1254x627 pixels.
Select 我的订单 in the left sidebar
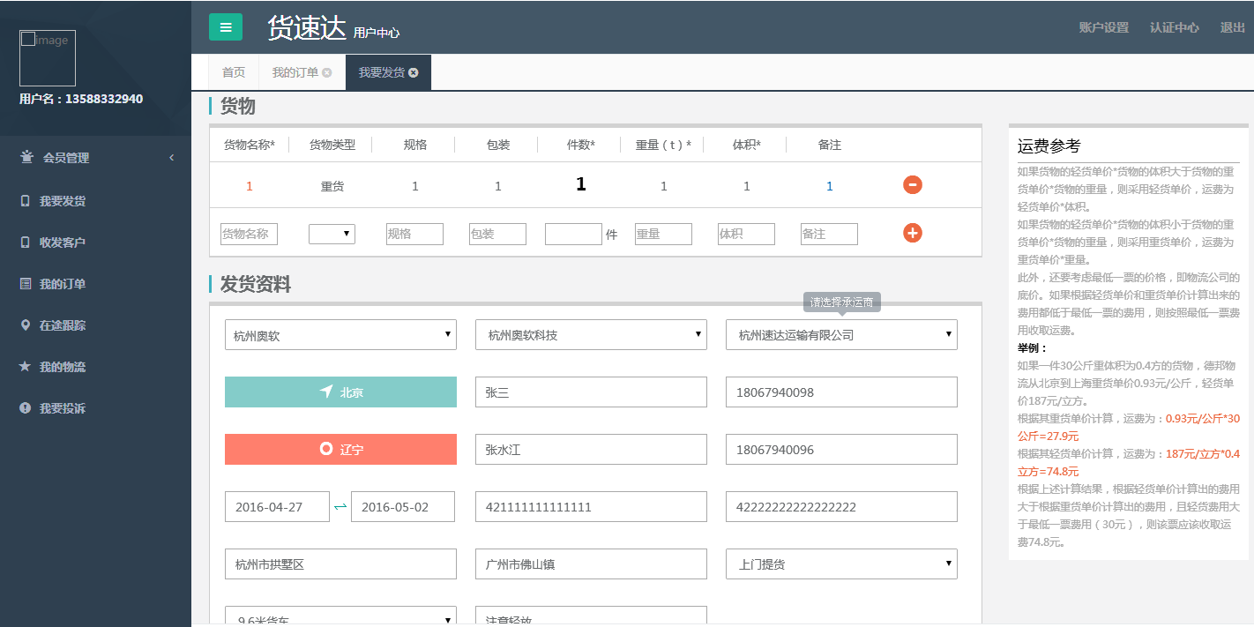pyautogui.click(x=62, y=284)
